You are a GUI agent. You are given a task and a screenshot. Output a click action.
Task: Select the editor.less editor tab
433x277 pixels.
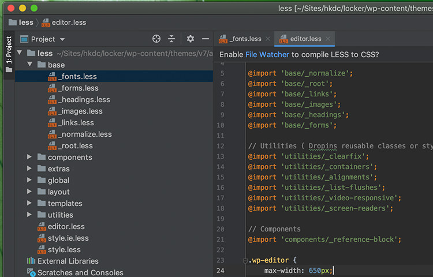click(305, 39)
